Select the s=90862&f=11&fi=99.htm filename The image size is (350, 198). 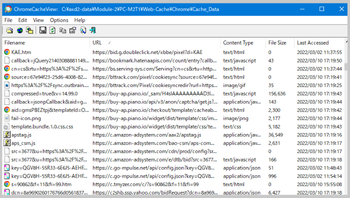point(41,184)
